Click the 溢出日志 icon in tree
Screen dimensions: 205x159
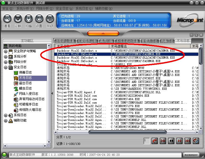(x=16, y=83)
